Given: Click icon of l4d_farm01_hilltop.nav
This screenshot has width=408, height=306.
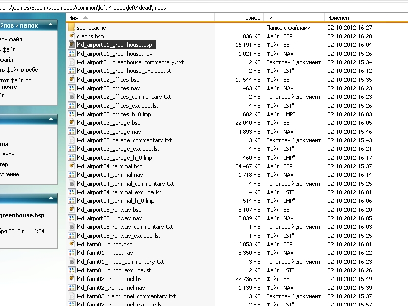Looking at the screenshot, I should (x=71, y=252).
